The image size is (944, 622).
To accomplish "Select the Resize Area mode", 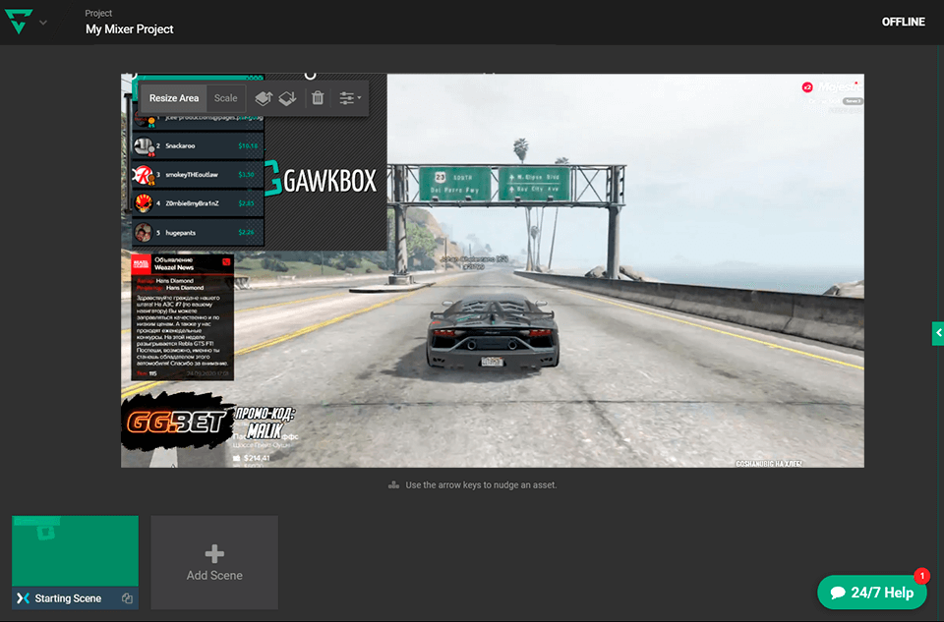I will click(173, 98).
